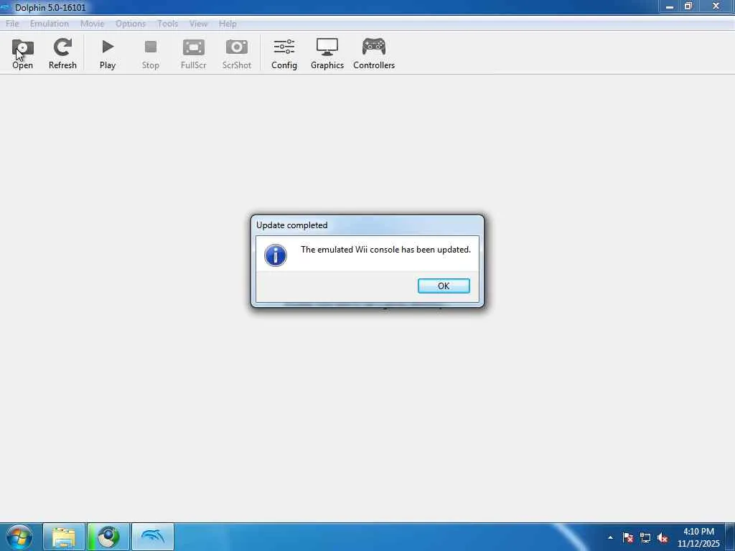Click the Dolphin emulator taskbar icon
Image resolution: width=735 pixels, height=551 pixels.
tap(153, 537)
